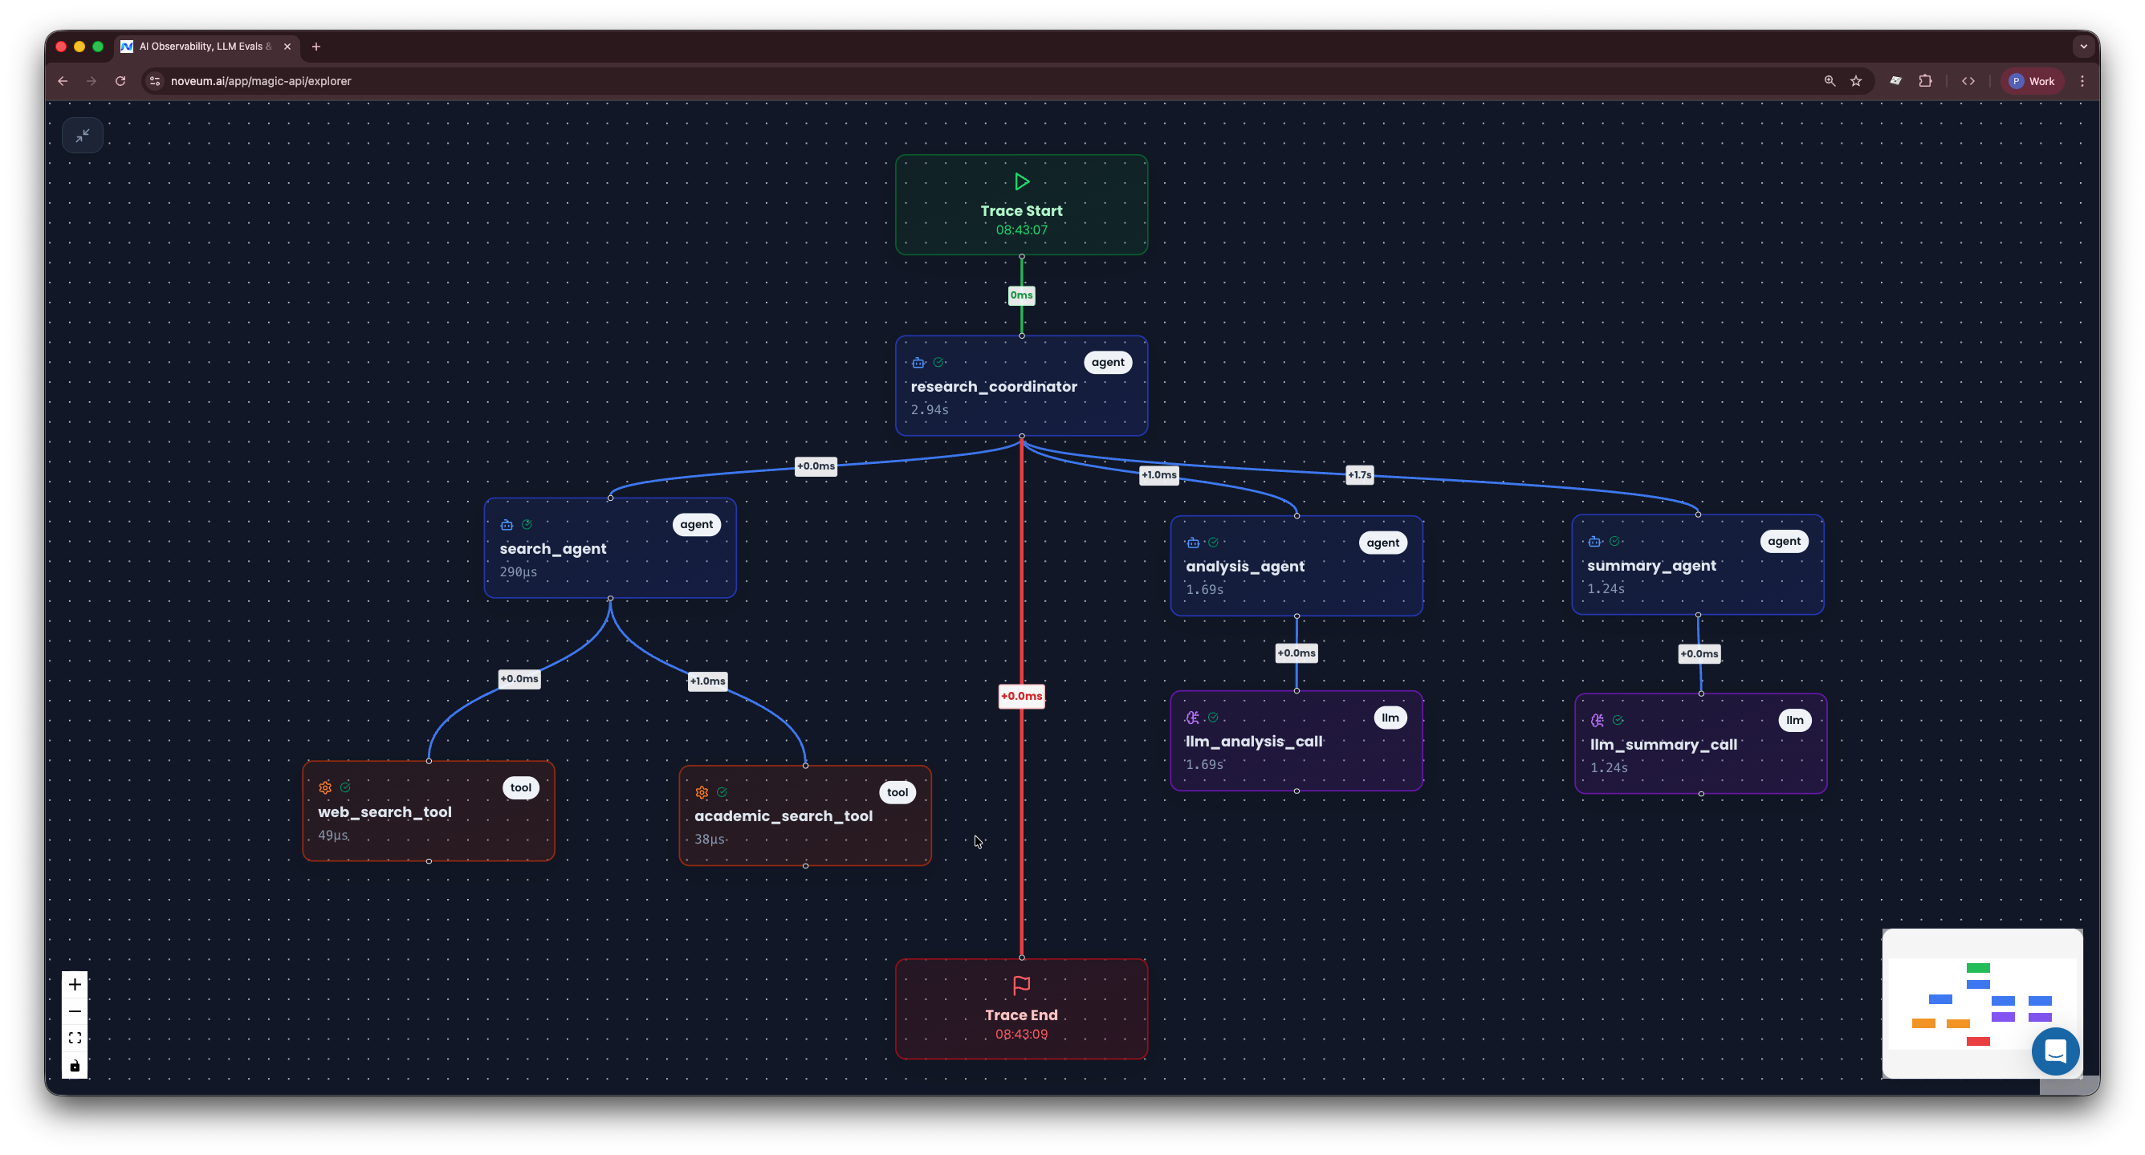Click the Trace Start play icon
This screenshot has height=1155, width=2145.
[x=1022, y=181]
